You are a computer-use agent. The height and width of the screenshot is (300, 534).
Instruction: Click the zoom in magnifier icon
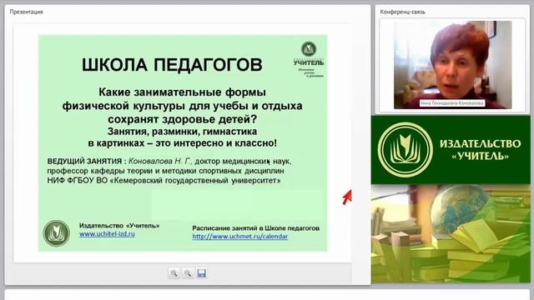click(x=174, y=273)
